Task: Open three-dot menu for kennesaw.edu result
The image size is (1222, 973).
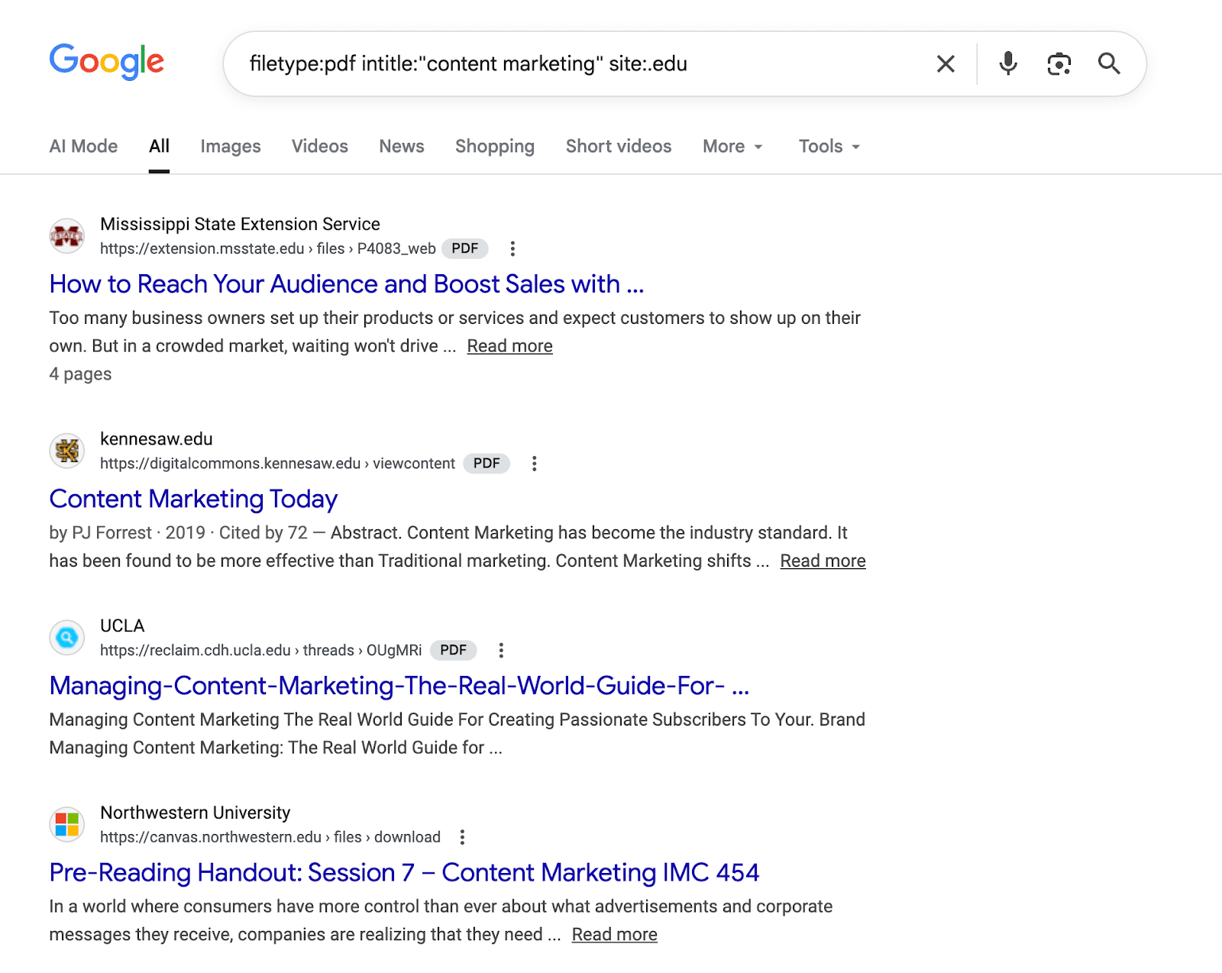Action: [x=535, y=464]
